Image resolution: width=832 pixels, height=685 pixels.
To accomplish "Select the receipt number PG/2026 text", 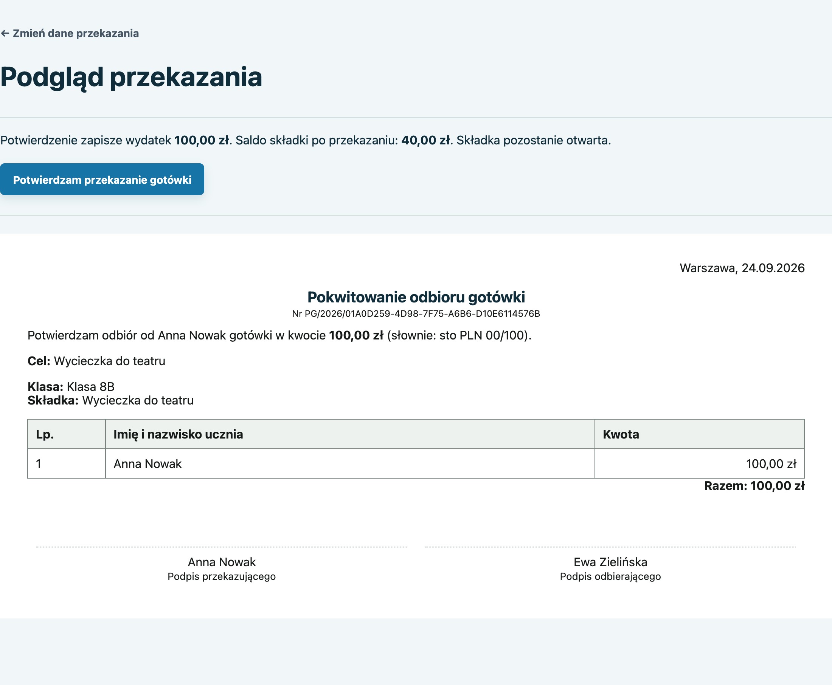I will click(416, 314).
